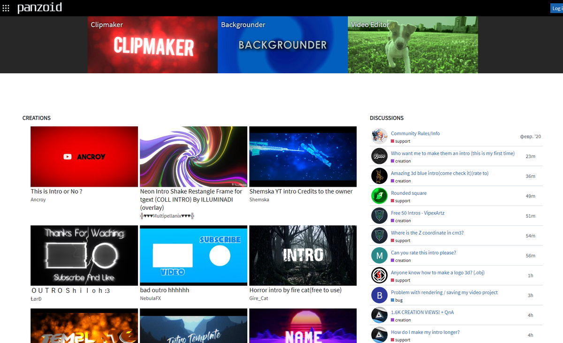Click the avatar beside 1.6K CREATION VIEWS
563x343 pixels.
[x=379, y=315]
